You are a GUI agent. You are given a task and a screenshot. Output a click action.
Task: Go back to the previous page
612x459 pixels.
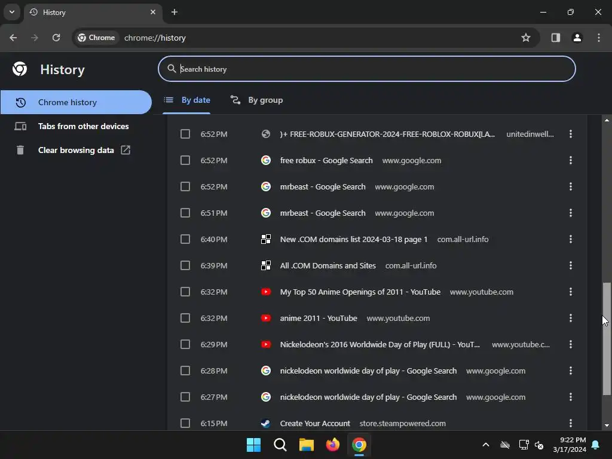13,38
